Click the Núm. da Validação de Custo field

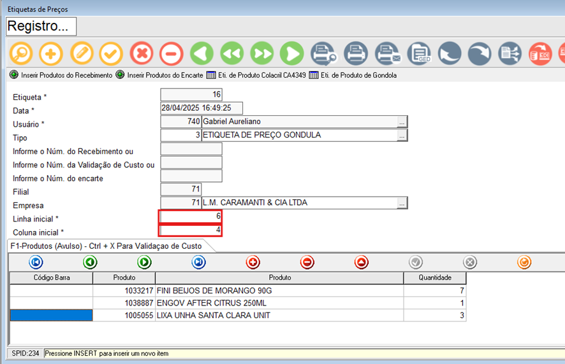pos(191,162)
